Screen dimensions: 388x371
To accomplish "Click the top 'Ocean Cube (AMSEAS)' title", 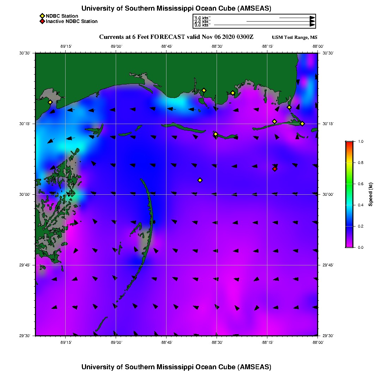I will coord(176,8).
